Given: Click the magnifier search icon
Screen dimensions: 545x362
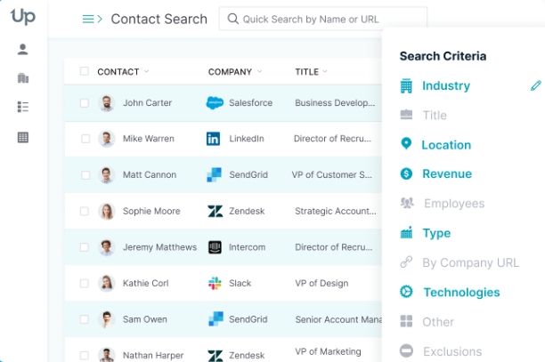Looking at the screenshot, I should coord(232,19).
